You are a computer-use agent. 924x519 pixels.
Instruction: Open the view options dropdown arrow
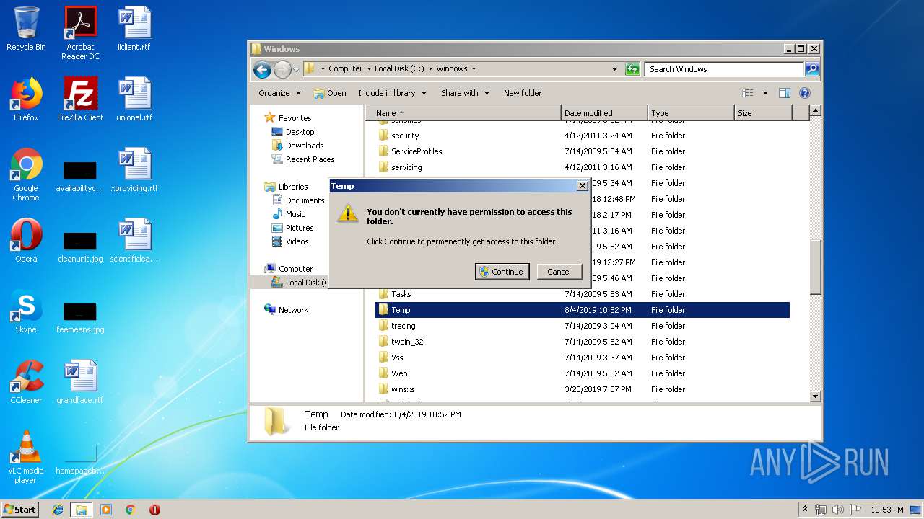(765, 93)
